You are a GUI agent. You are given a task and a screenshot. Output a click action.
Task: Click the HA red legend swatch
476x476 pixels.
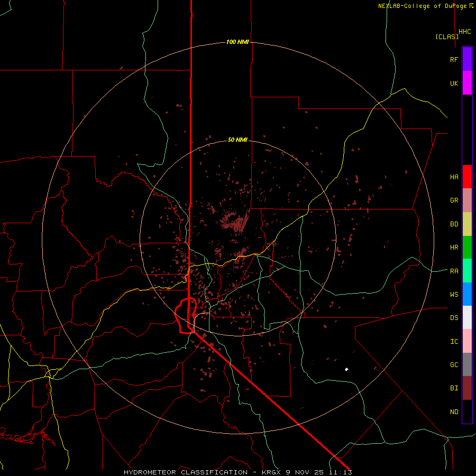pos(467,177)
